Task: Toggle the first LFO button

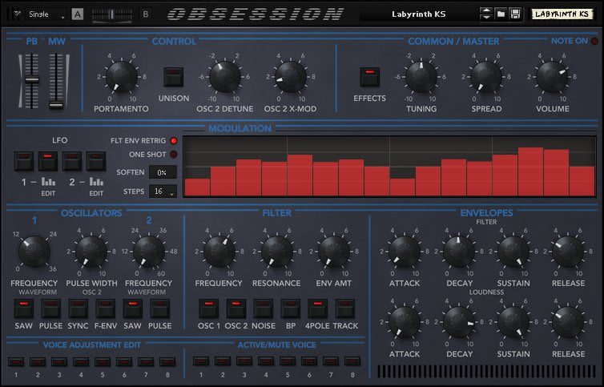Action: click(24, 161)
